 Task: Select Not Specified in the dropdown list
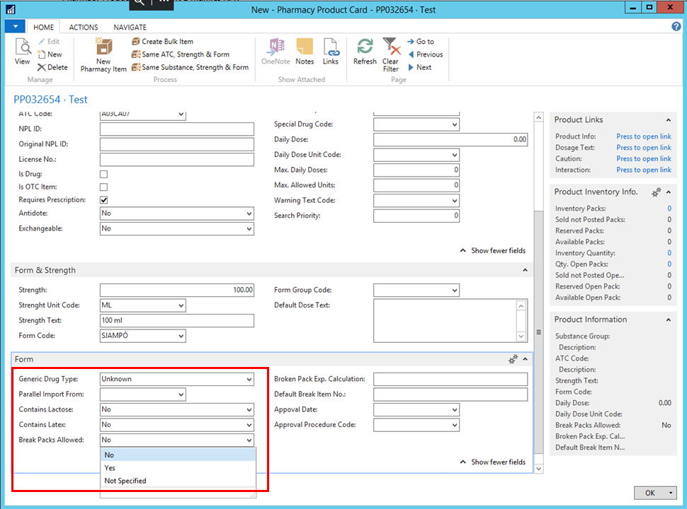pos(125,481)
